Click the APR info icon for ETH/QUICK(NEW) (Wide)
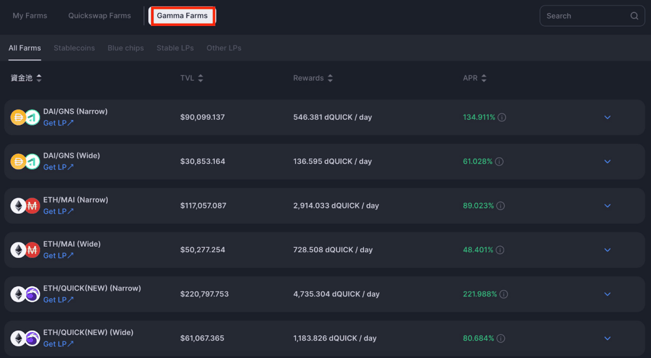Viewport: 651px width, 358px height. click(501, 338)
